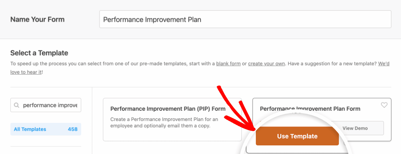This screenshot has height=154, width=401.
Task: Open the We'd love to hear it link
Action: tap(384, 64)
